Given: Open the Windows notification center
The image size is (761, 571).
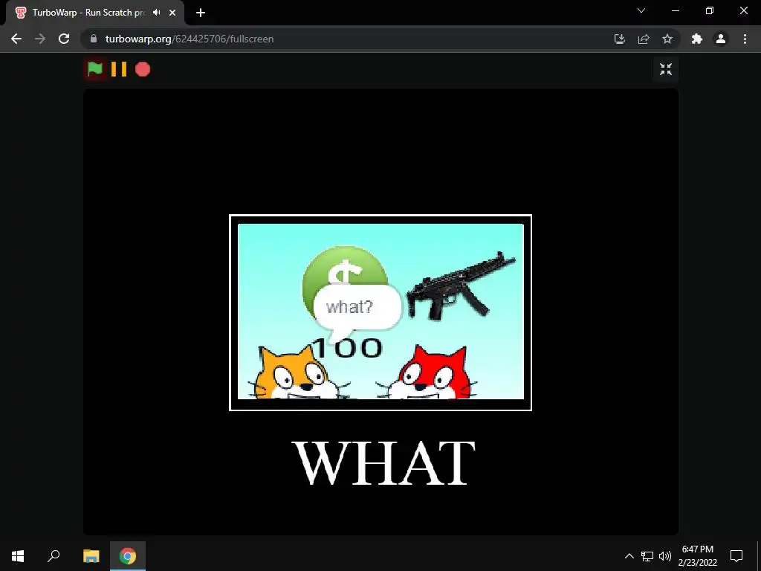Looking at the screenshot, I should 736,556.
